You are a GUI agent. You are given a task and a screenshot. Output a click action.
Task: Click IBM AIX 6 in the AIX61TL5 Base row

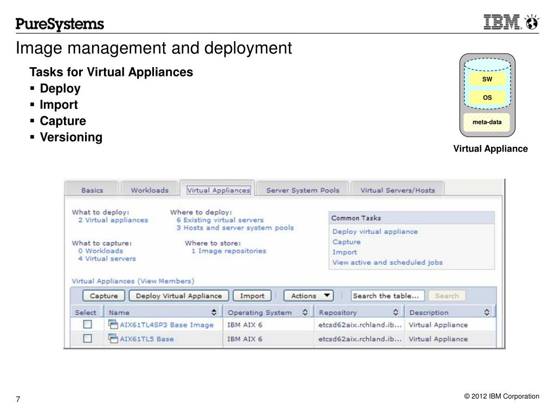pyautogui.click(x=245, y=339)
